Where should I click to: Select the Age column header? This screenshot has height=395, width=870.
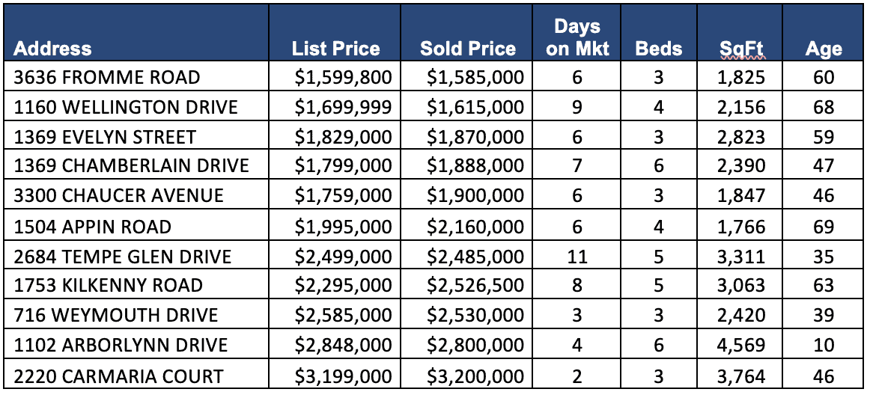point(824,49)
